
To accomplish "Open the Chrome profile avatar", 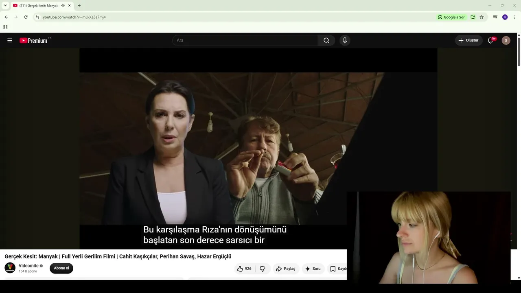I will coord(505,17).
